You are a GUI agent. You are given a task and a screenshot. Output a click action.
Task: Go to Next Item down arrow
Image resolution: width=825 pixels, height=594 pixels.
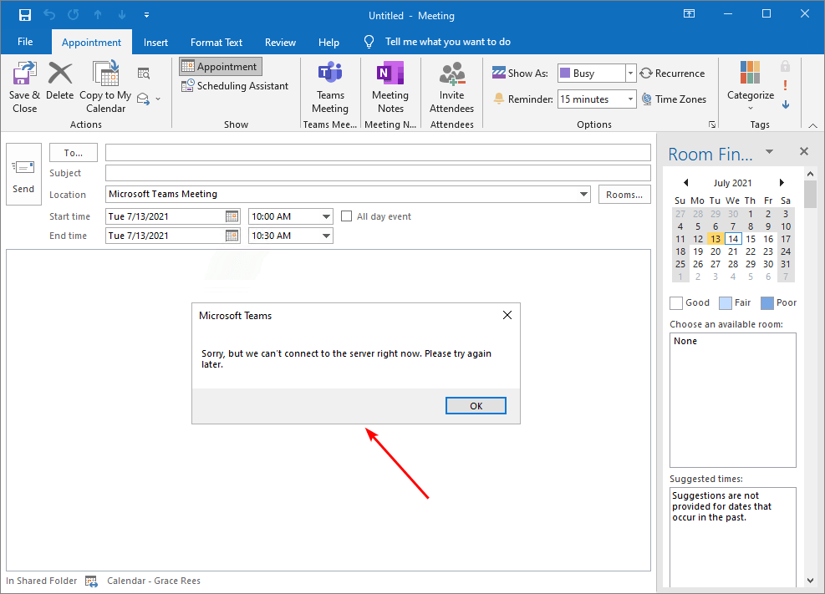click(122, 15)
